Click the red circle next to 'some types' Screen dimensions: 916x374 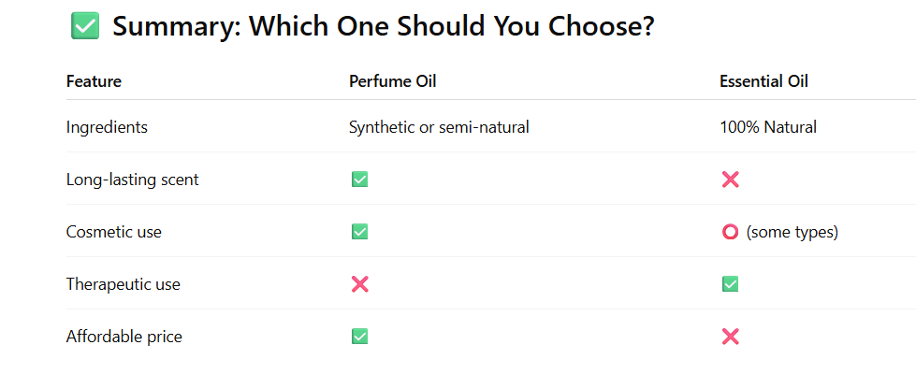point(730,232)
